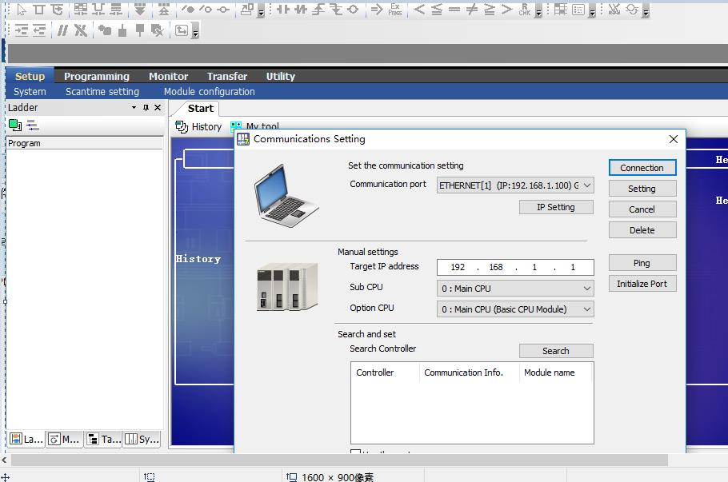Viewport: 728px width, 482px height.
Task: Click the Connection button
Action: coord(642,168)
